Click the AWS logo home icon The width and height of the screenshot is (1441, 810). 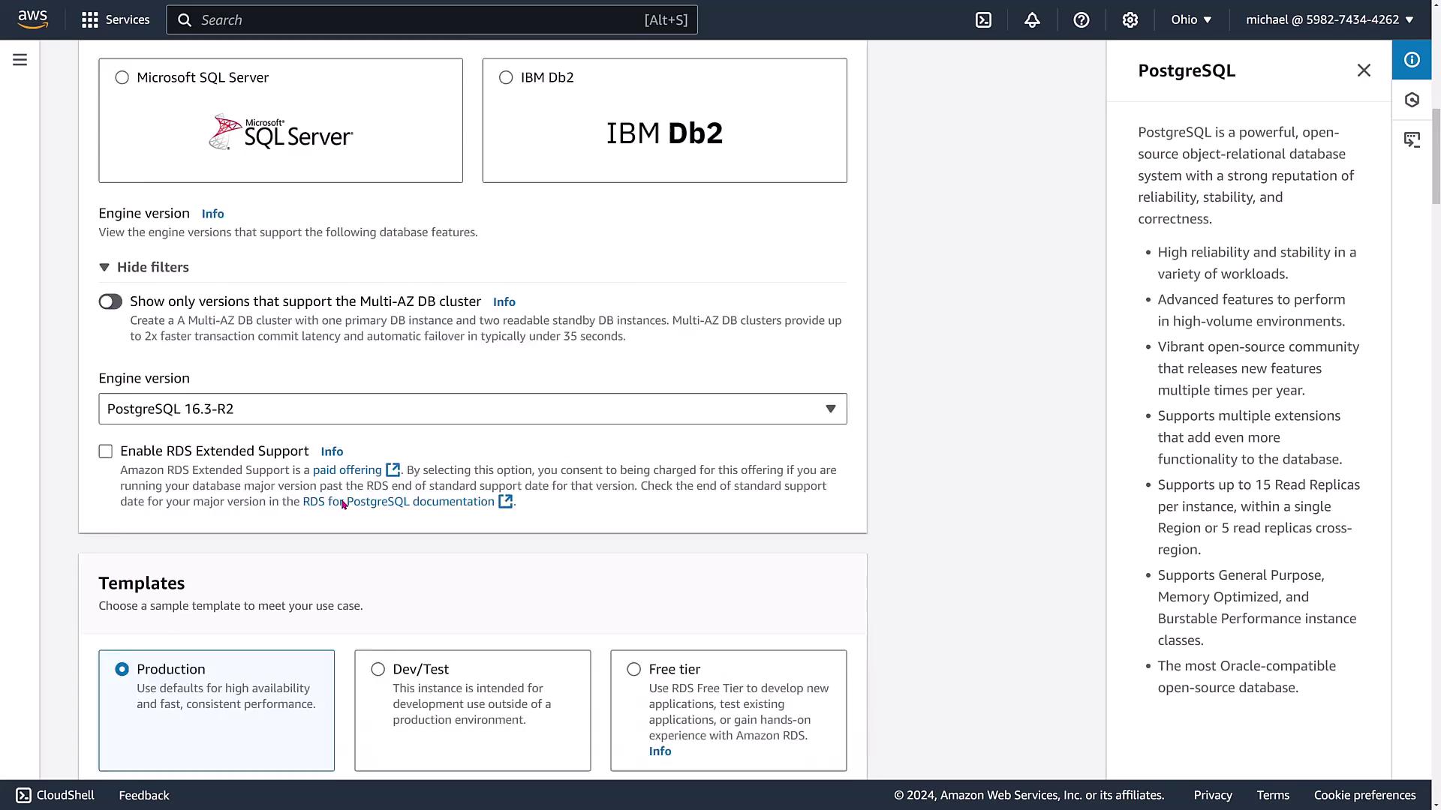[33, 19]
